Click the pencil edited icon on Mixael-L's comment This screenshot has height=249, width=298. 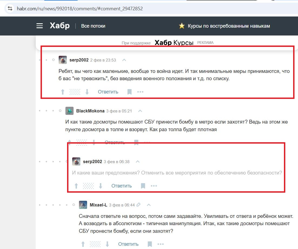pyautogui.click(x=139, y=205)
